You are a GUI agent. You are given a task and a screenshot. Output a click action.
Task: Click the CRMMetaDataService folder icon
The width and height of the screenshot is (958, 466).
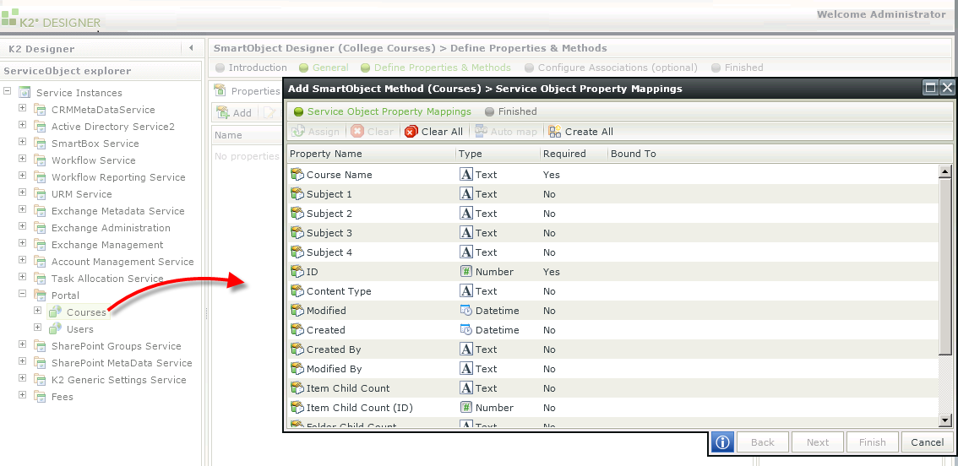point(41,110)
